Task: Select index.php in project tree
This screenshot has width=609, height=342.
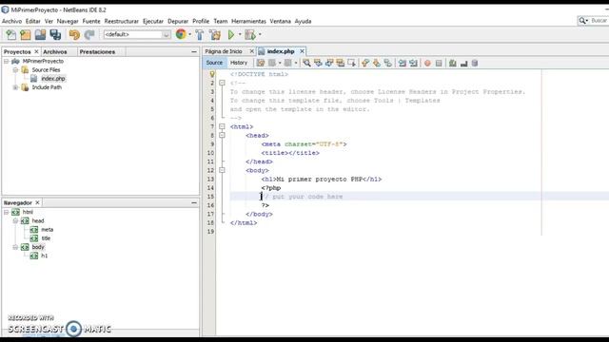Action: pyautogui.click(x=53, y=79)
